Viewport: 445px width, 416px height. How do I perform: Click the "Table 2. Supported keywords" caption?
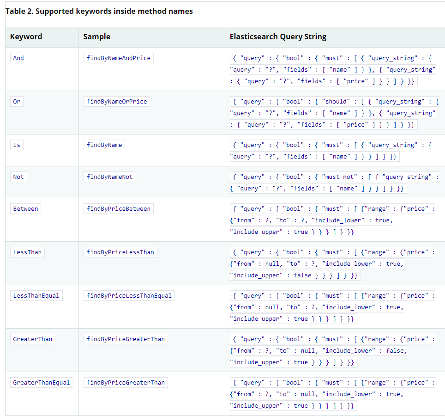click(x=99, y=11)
